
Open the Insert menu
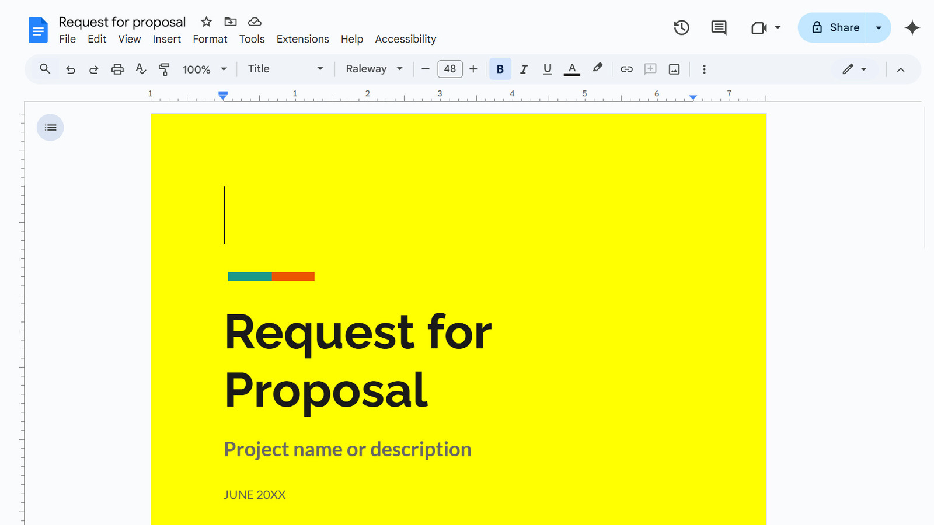click(x=167, y=39)
